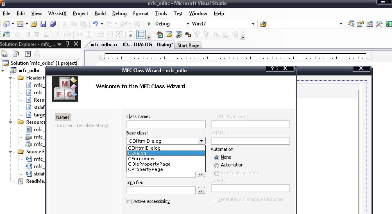Screen dimensions: 392x214
Task: Enable the Active accessibility checkbox
Action: point(129,201)
